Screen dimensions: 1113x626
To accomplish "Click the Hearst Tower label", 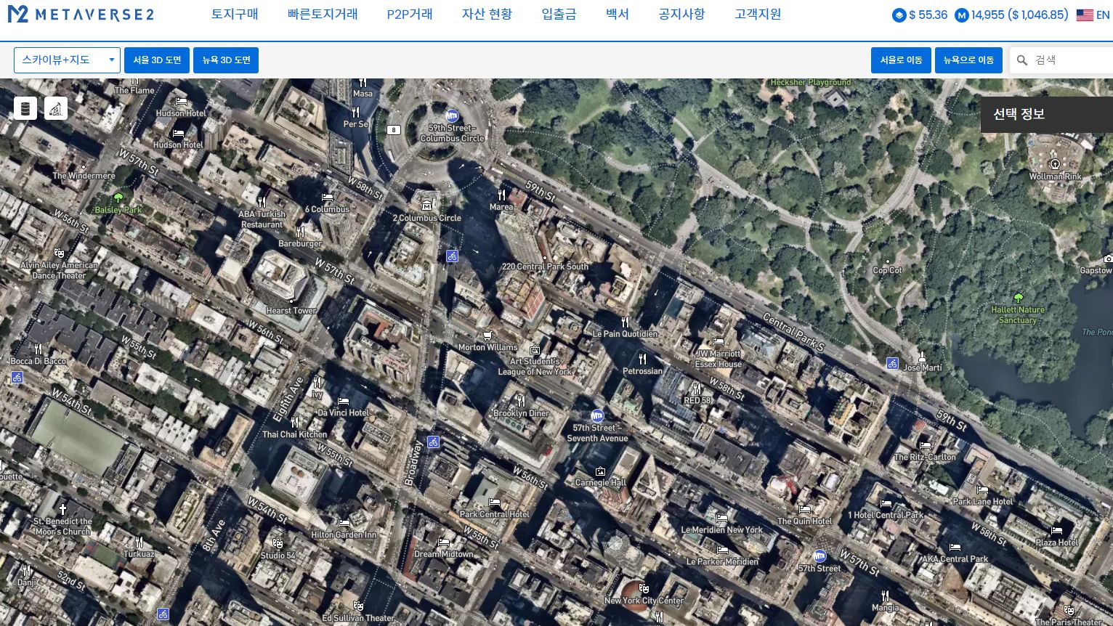I will pos(291,310).
